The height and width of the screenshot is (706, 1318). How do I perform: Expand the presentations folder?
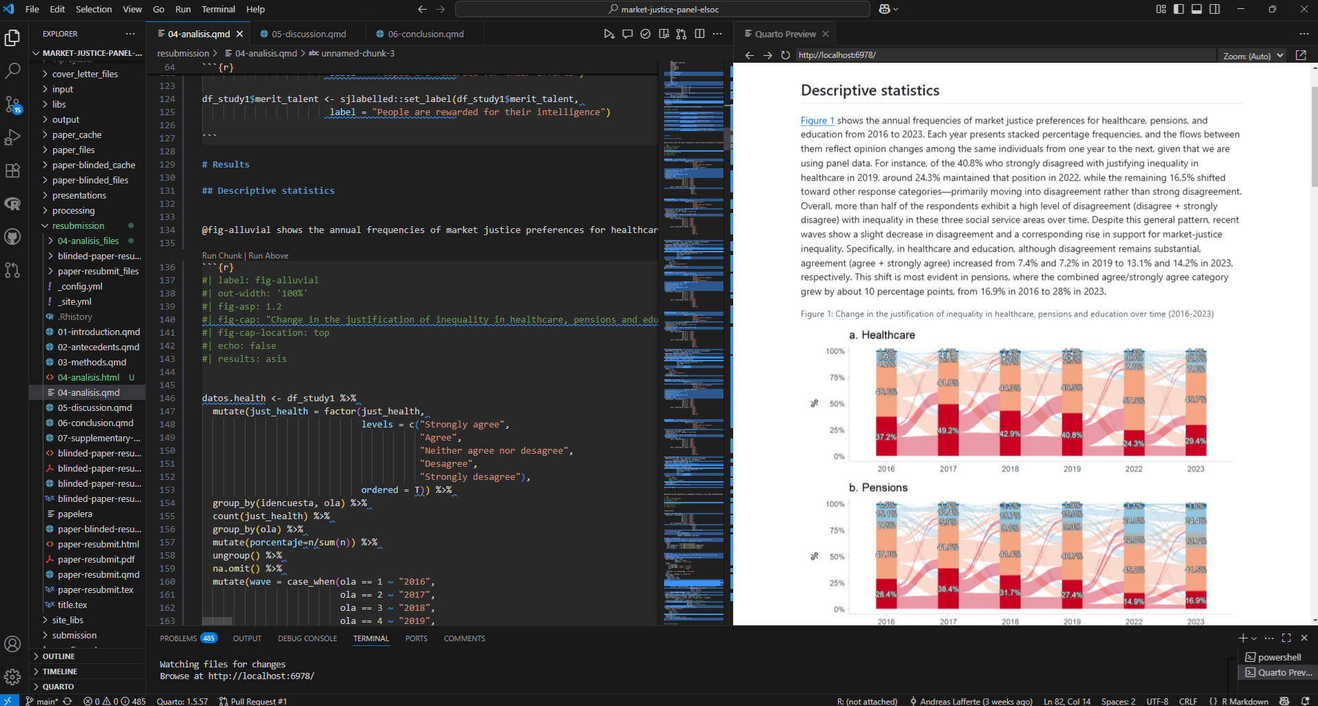[x=79, y=195]
